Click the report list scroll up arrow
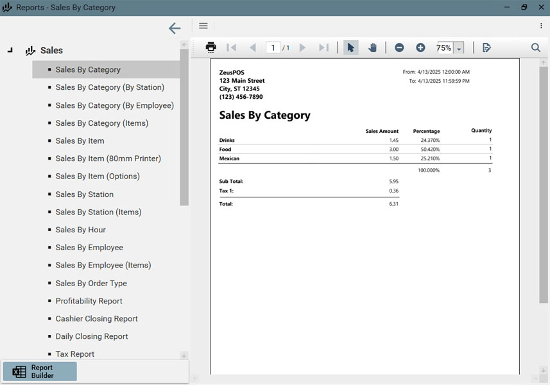The width and height of the screenshot is (550, 385). (x=184, y=45)
